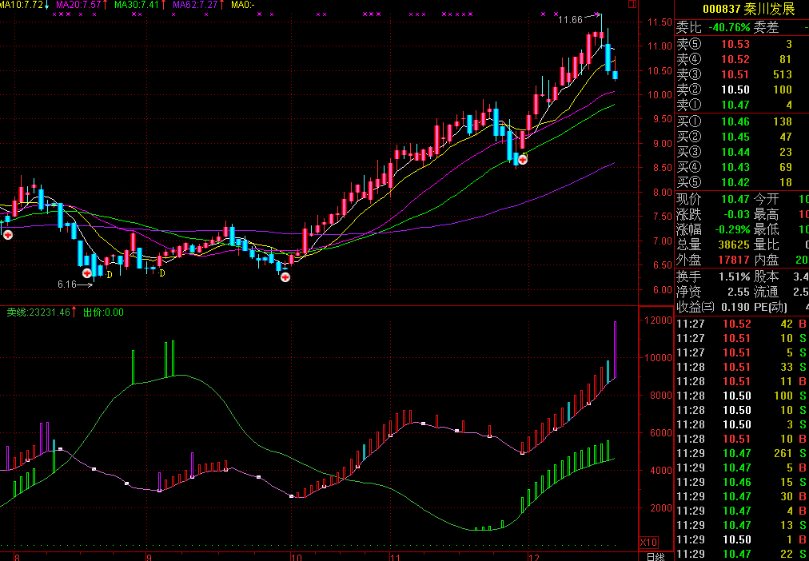Image resolution: width=809 pixels, height=561 pixels.
Task: Select the 卖① ask row at 10.47
Action: [x=735, y=105]
